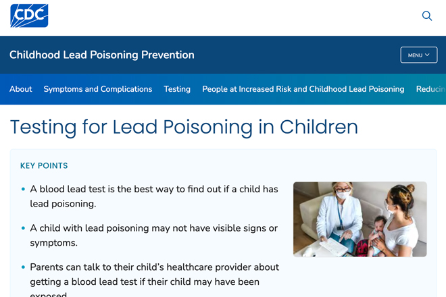Open Symptoms and Complications section
The image size is (446, 297).
98,89
